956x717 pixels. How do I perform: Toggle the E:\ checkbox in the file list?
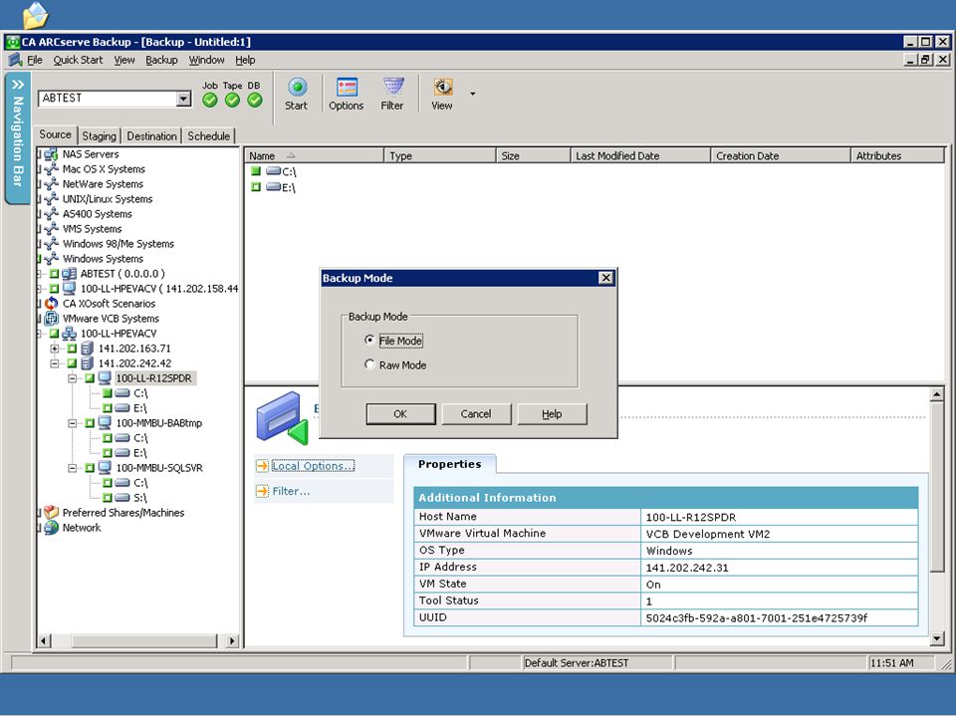[256, 187]
